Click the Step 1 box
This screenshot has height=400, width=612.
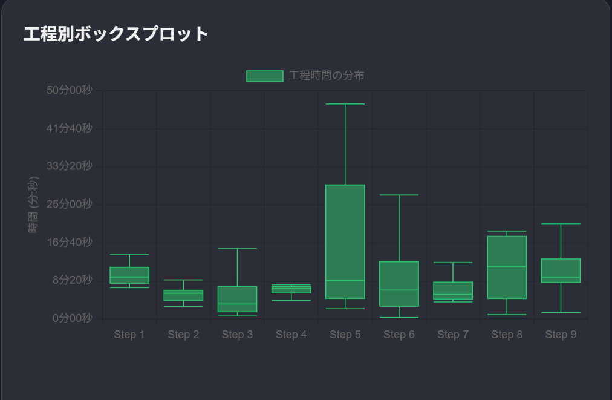tap(129, 275)
